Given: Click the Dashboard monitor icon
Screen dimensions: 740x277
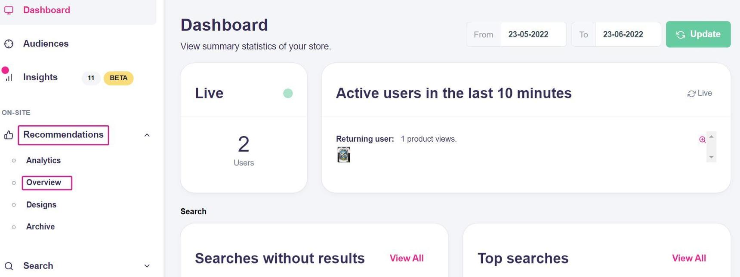Looking at the screenshot, I should click(9, 10).
